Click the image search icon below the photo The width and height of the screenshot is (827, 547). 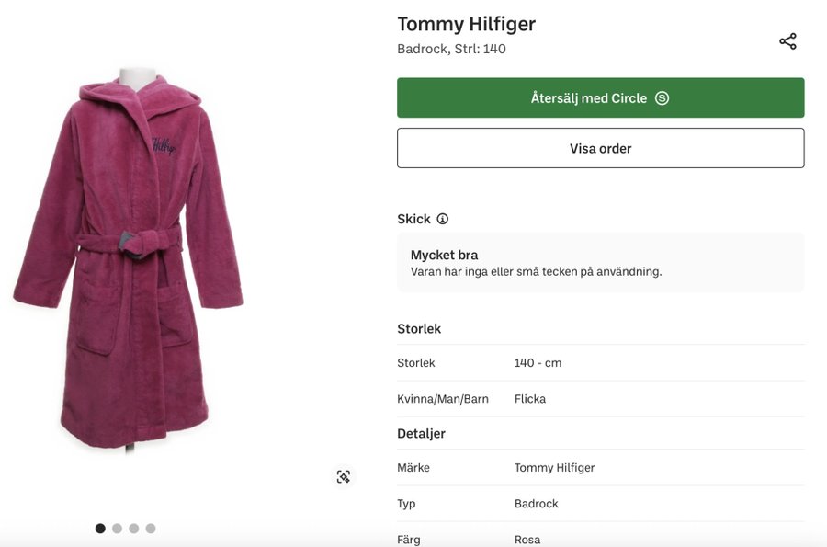pyautogui.click(x=344, y=476)
